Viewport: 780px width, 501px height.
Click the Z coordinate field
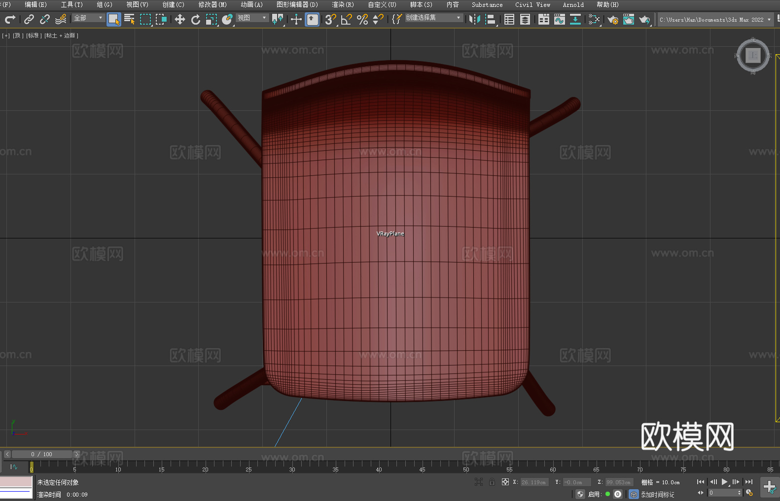point(619,482)
